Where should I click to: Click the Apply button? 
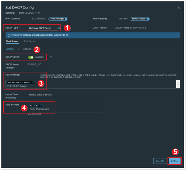coord(174,161)
